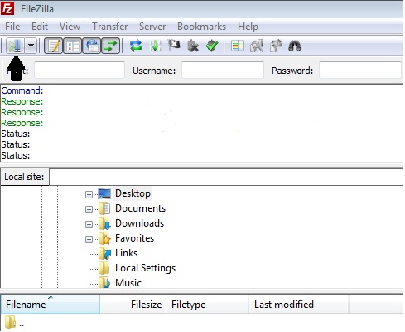Viewport: 405px width, 332px height.
Task: Toggle the remote directory tree display
Action: tap(92, 46)
